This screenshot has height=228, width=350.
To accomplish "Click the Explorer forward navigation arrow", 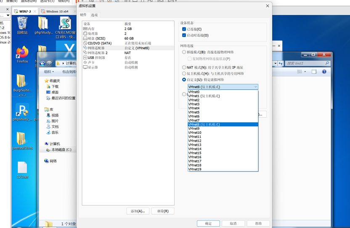I will [49, 64].
